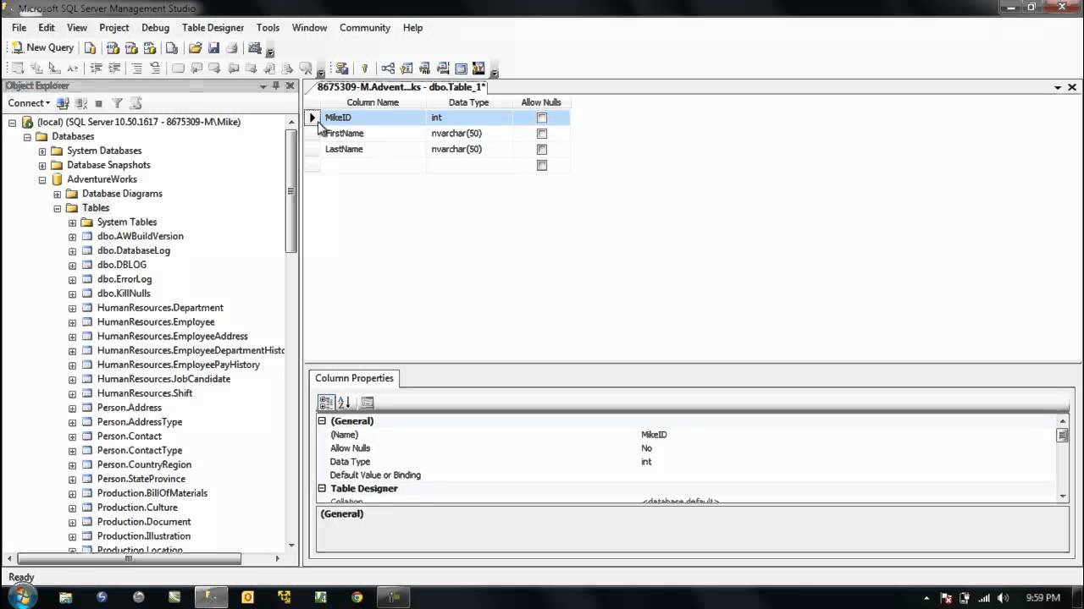Click the volume icon in system tray

1004,598
